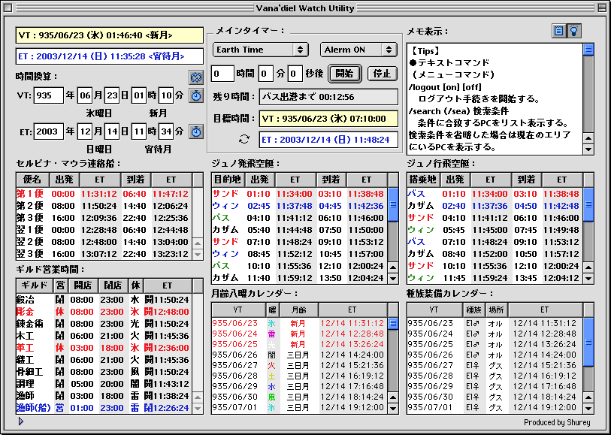
Task: Select the 調理 guild row
Action: 104,384
